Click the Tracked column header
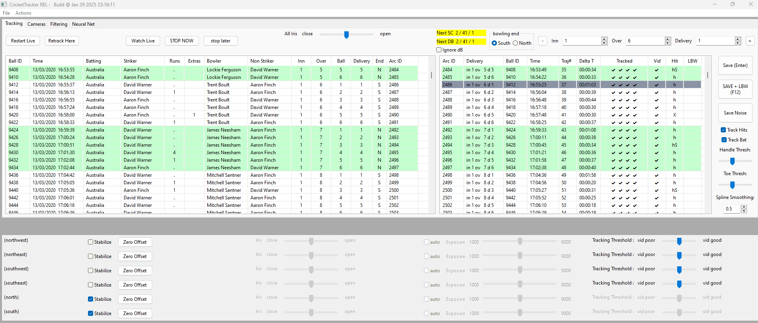The width and height of the screenshot is (758, 323). click(x=624, y=61)
